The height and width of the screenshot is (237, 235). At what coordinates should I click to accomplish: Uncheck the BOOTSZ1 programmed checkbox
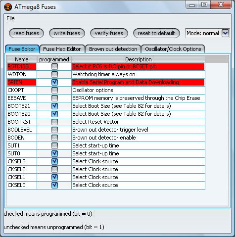tap(54, 106)
